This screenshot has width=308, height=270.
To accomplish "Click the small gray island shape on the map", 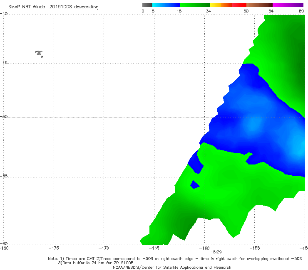I will [x=39, y=54].
